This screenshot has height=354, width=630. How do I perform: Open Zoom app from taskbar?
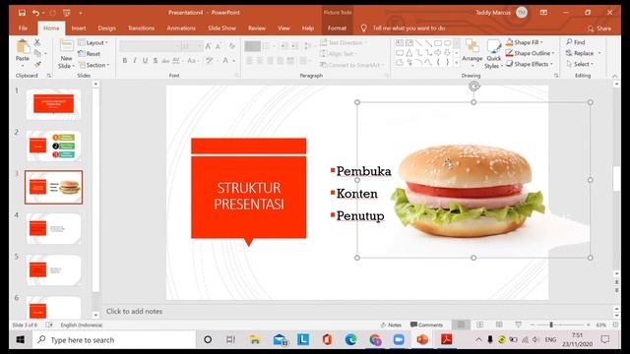[399, 340]
